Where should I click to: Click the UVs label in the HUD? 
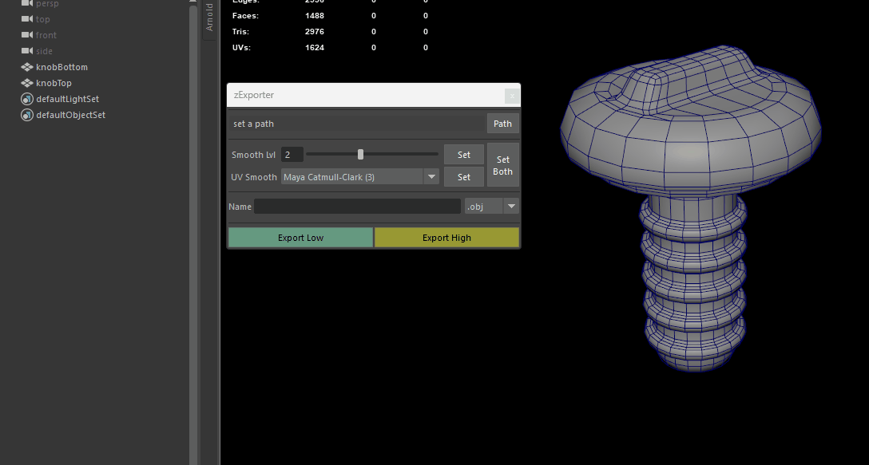coord(242,48)
